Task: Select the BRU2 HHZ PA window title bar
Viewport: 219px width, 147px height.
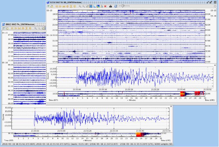Action: coord(19,24)
